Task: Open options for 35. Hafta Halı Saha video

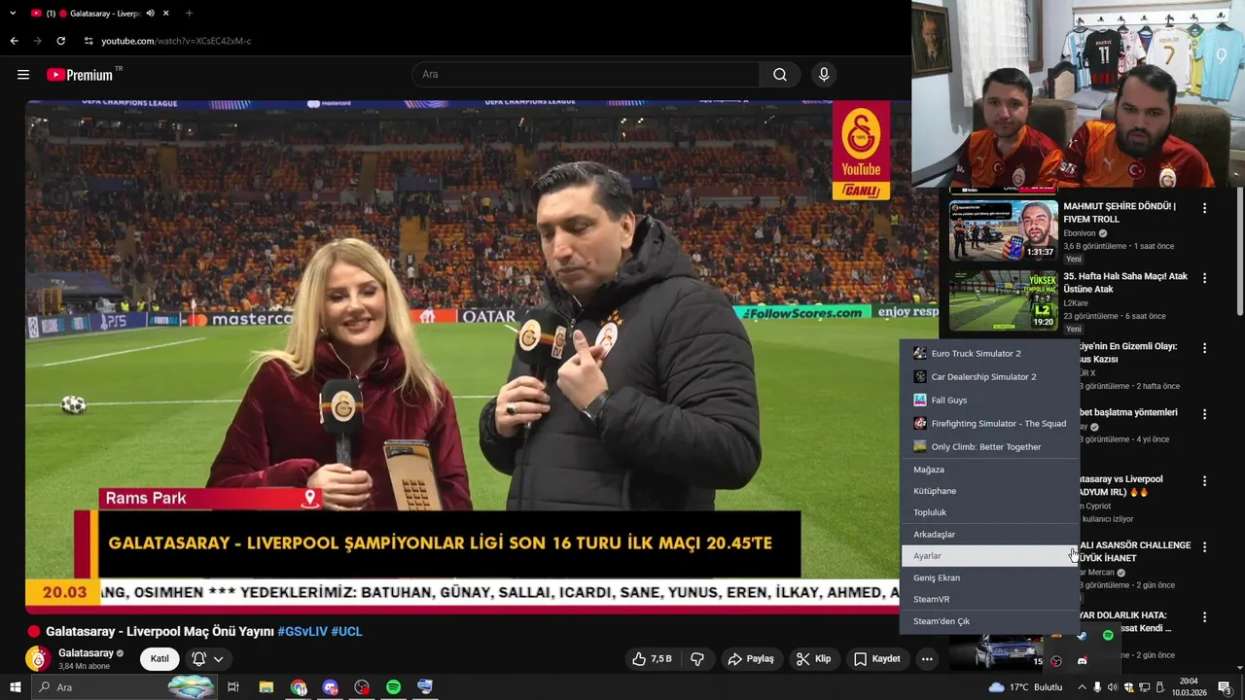Action: 1204,278
